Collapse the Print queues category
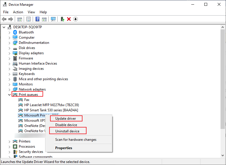Screen dimensions: 226x165 point(9,95)
